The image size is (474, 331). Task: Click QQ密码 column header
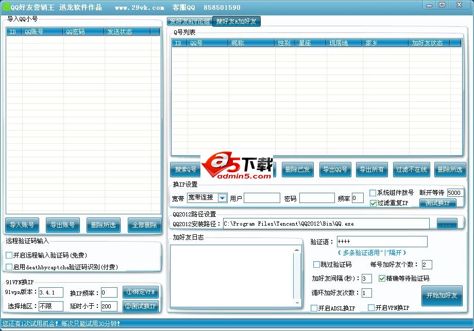click(83, 32)
